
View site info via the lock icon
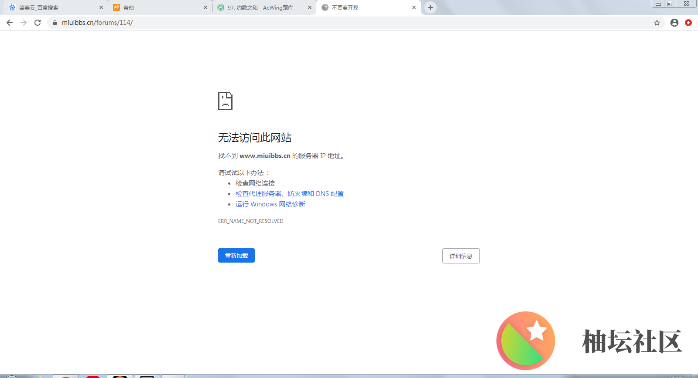pyautogui.click(x=55, y=23)
